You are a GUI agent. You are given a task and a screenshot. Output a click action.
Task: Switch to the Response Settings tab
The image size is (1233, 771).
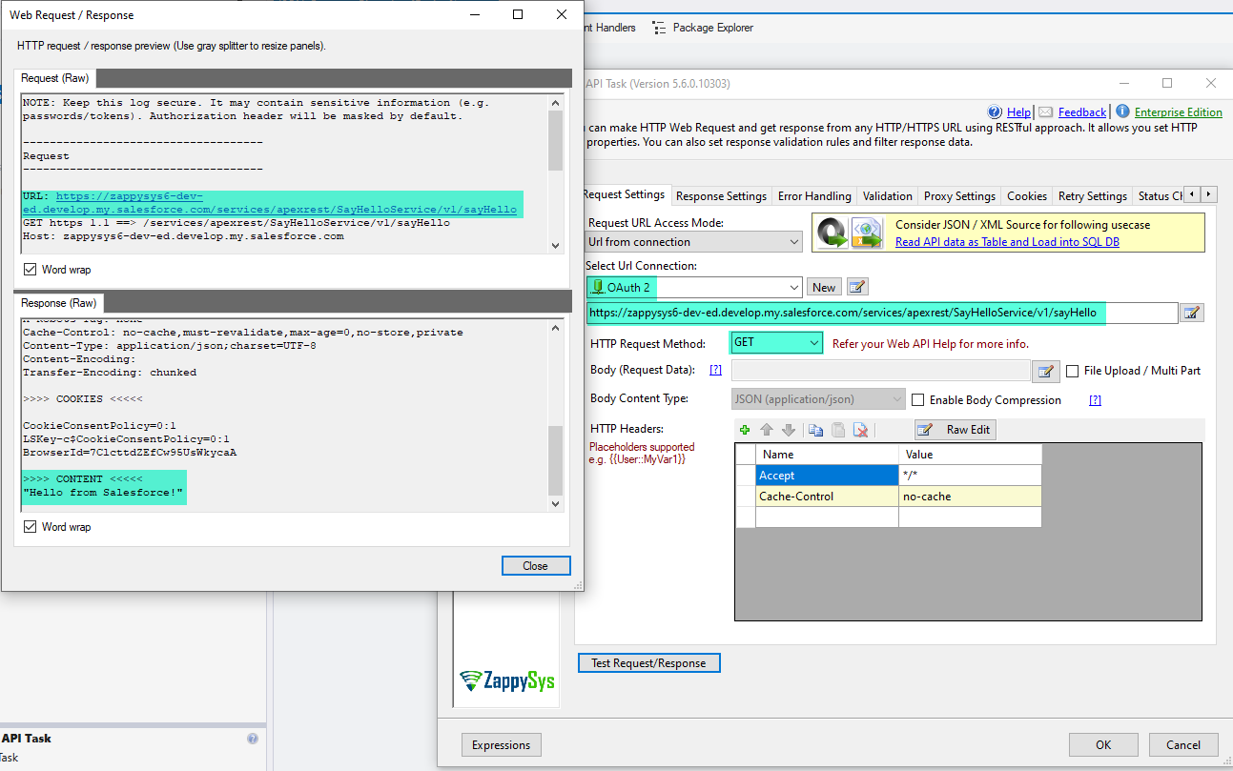coord(721,196)
